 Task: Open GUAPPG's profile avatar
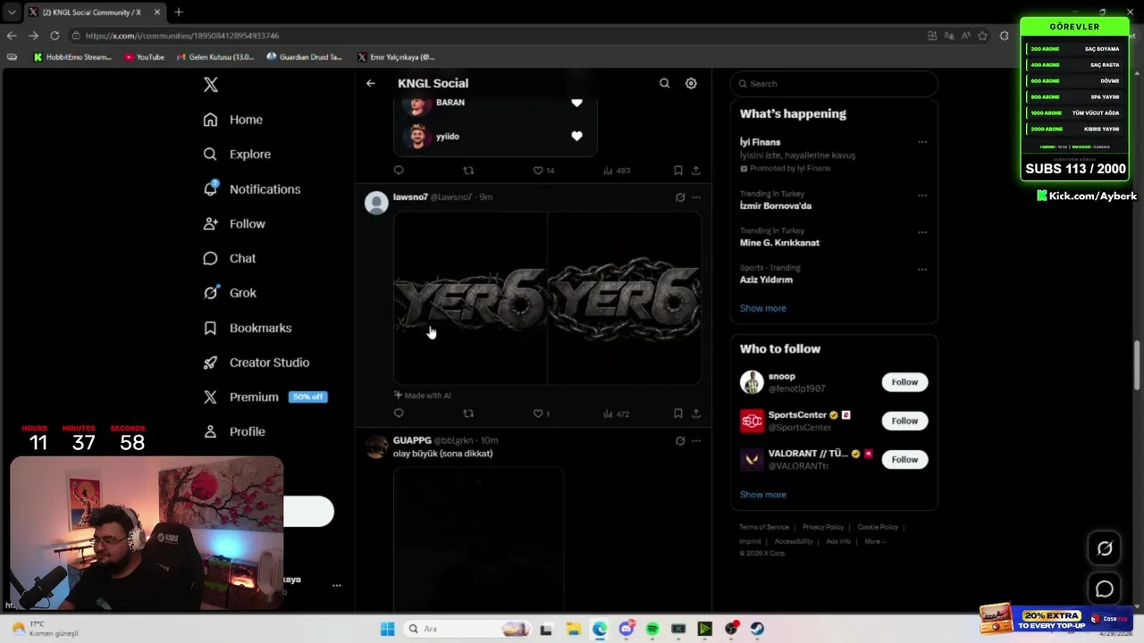click(x=376, y=447)
